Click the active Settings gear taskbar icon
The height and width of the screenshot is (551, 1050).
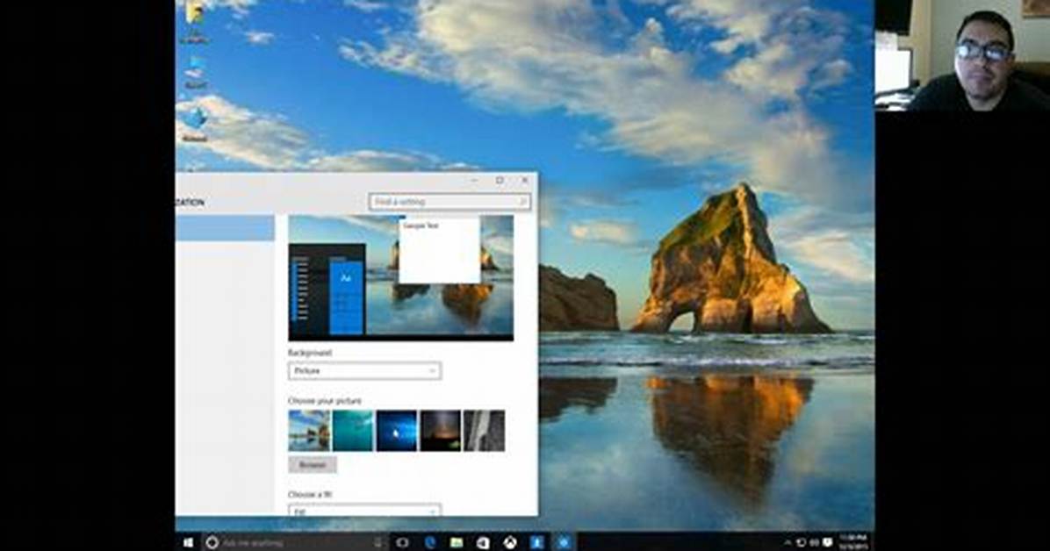[x=563, y=542]
